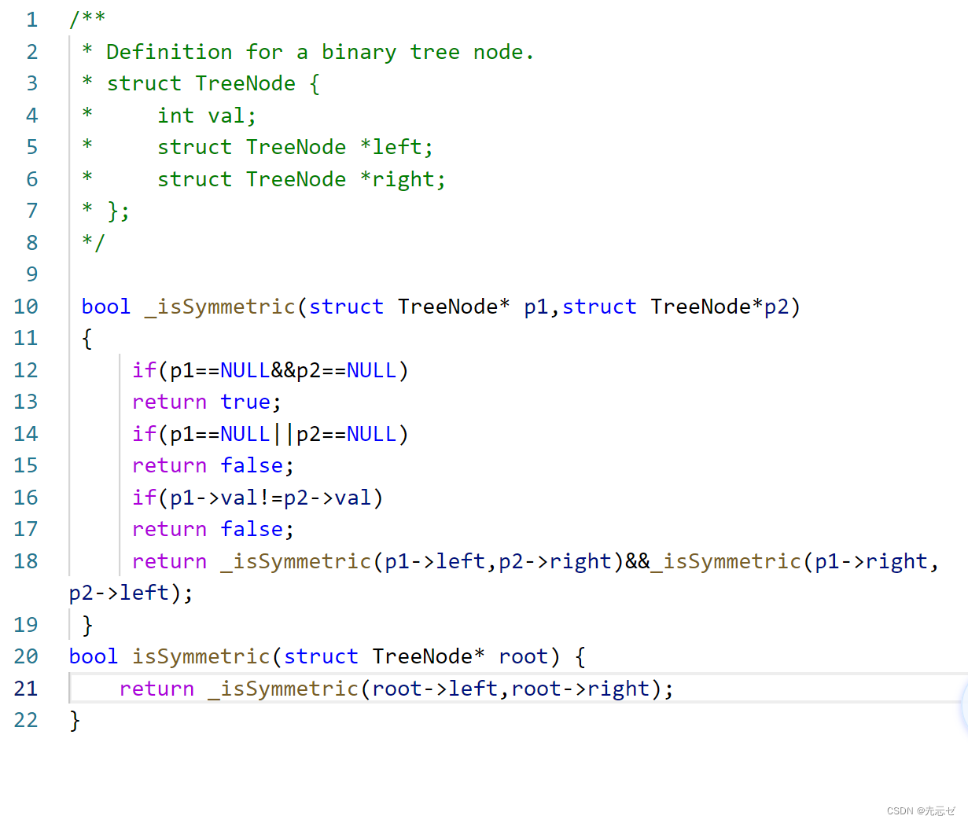
Task: Click '*right;' in comment line 6
Action: 403,179
